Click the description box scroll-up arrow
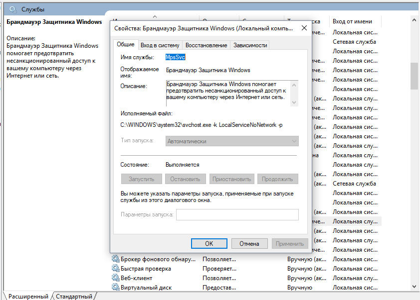Screen dimensions: 420x300 tap(294, 85)
